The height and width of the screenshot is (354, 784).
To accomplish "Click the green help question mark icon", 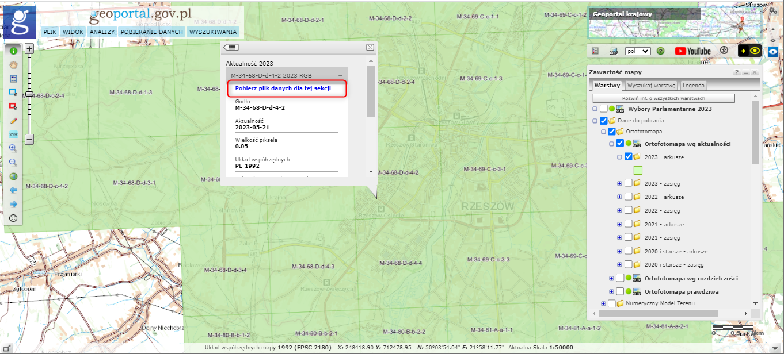I will pos(660,51).
